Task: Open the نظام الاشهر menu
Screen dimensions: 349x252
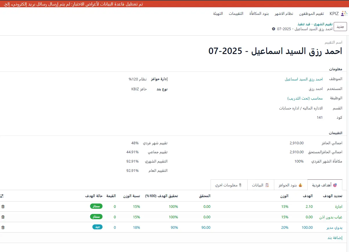Action: [x=284, y=14]
